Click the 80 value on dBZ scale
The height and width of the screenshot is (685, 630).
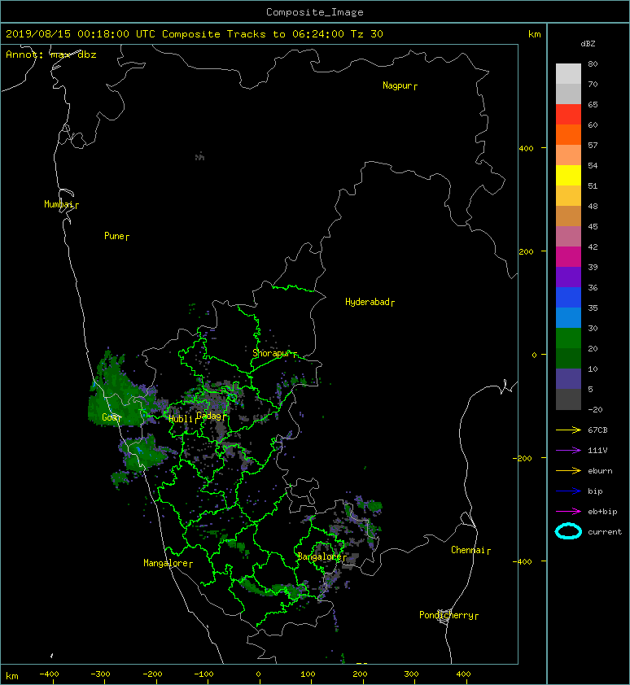(x=593, y=63)
